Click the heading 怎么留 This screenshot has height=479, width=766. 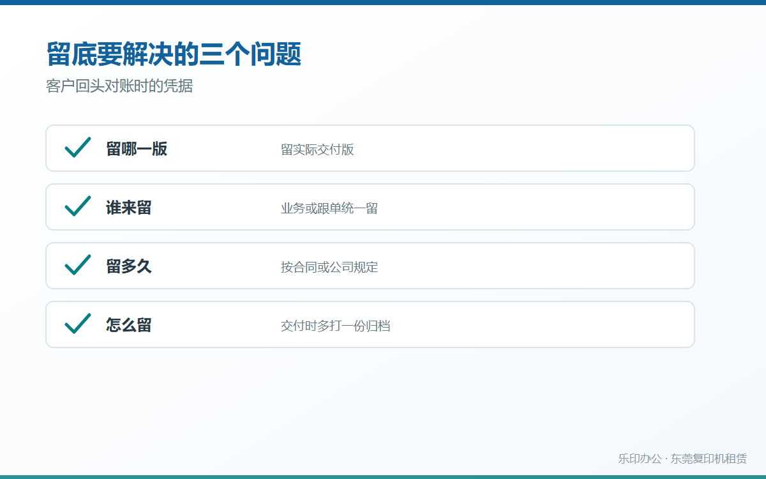click(x=129, y=325)
